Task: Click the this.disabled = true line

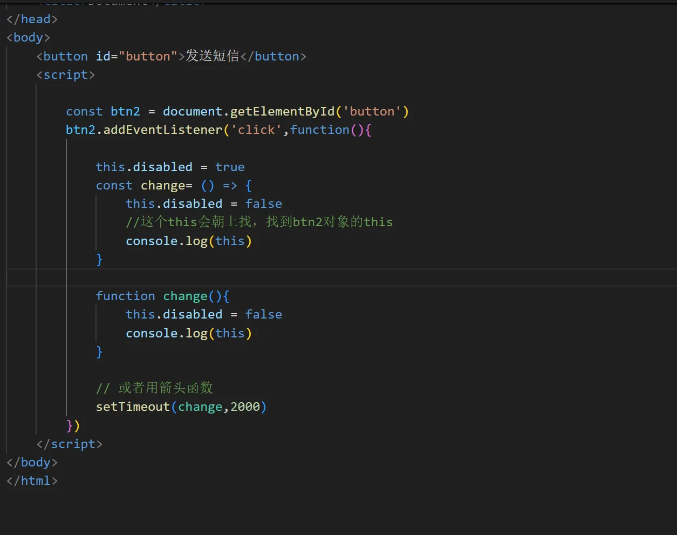Action: (170, 167)
